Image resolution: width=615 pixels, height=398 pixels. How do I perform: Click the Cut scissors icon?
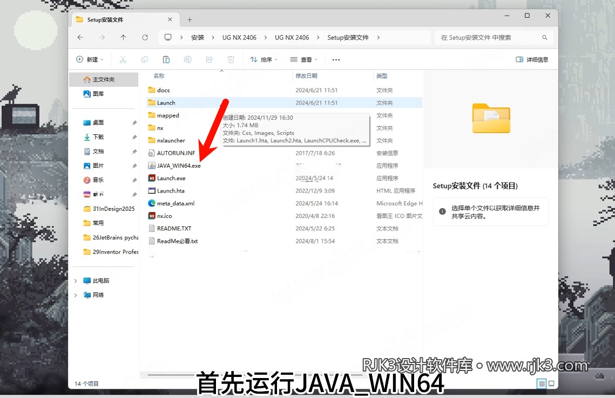tap(123, 59)
